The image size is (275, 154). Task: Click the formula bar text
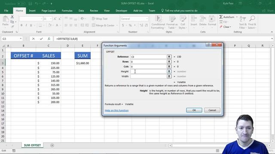67,39
